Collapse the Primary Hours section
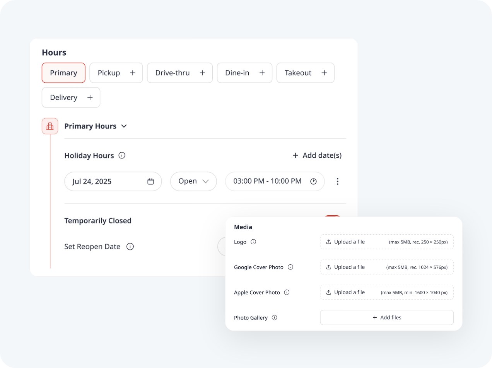Image resolution: width=492 pixels, height=368 pixels. point(124,126)
